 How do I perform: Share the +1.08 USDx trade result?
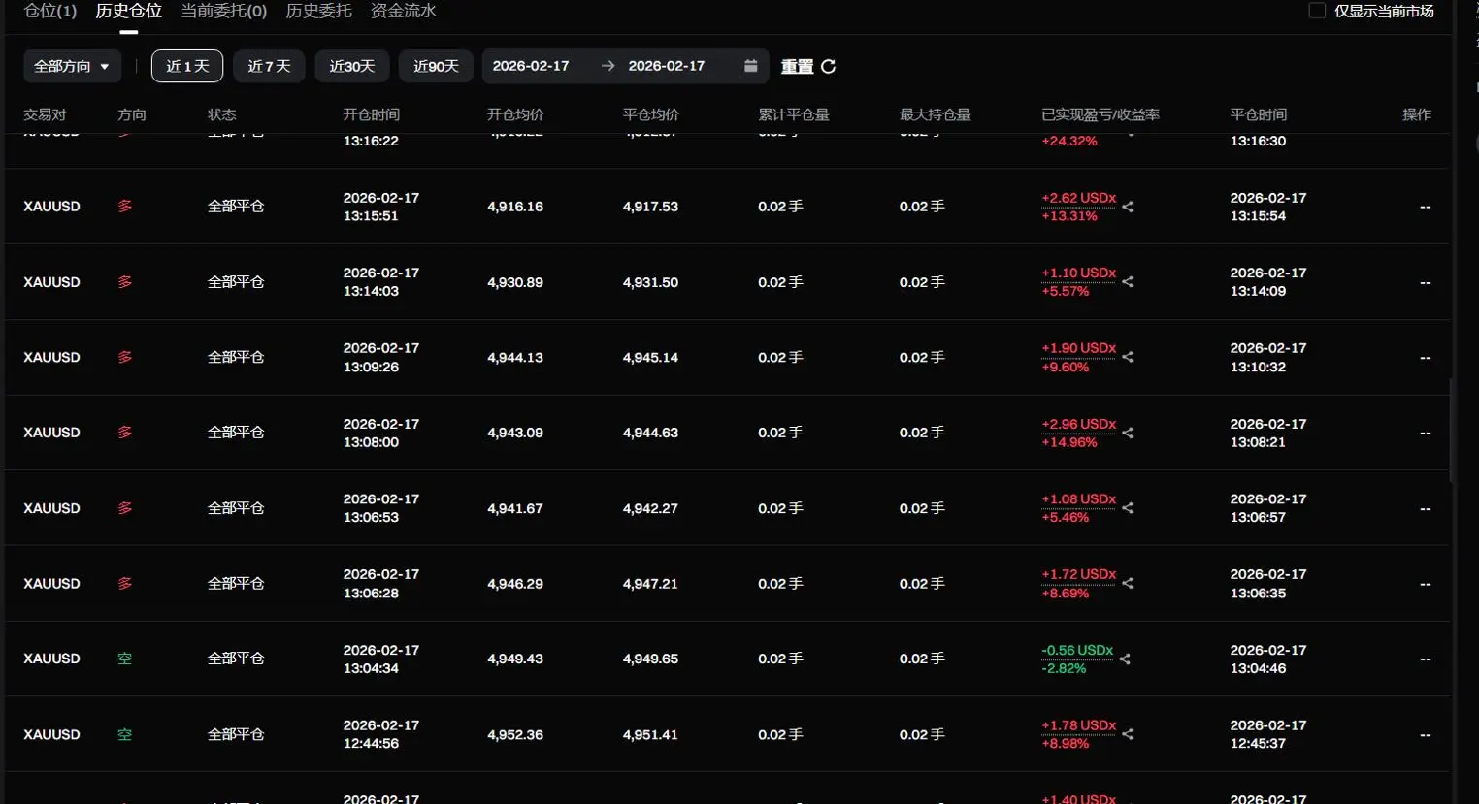1128,508
